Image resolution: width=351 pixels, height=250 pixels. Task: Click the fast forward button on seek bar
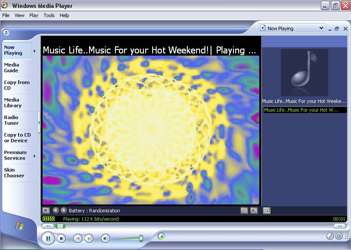coord(340,226)
